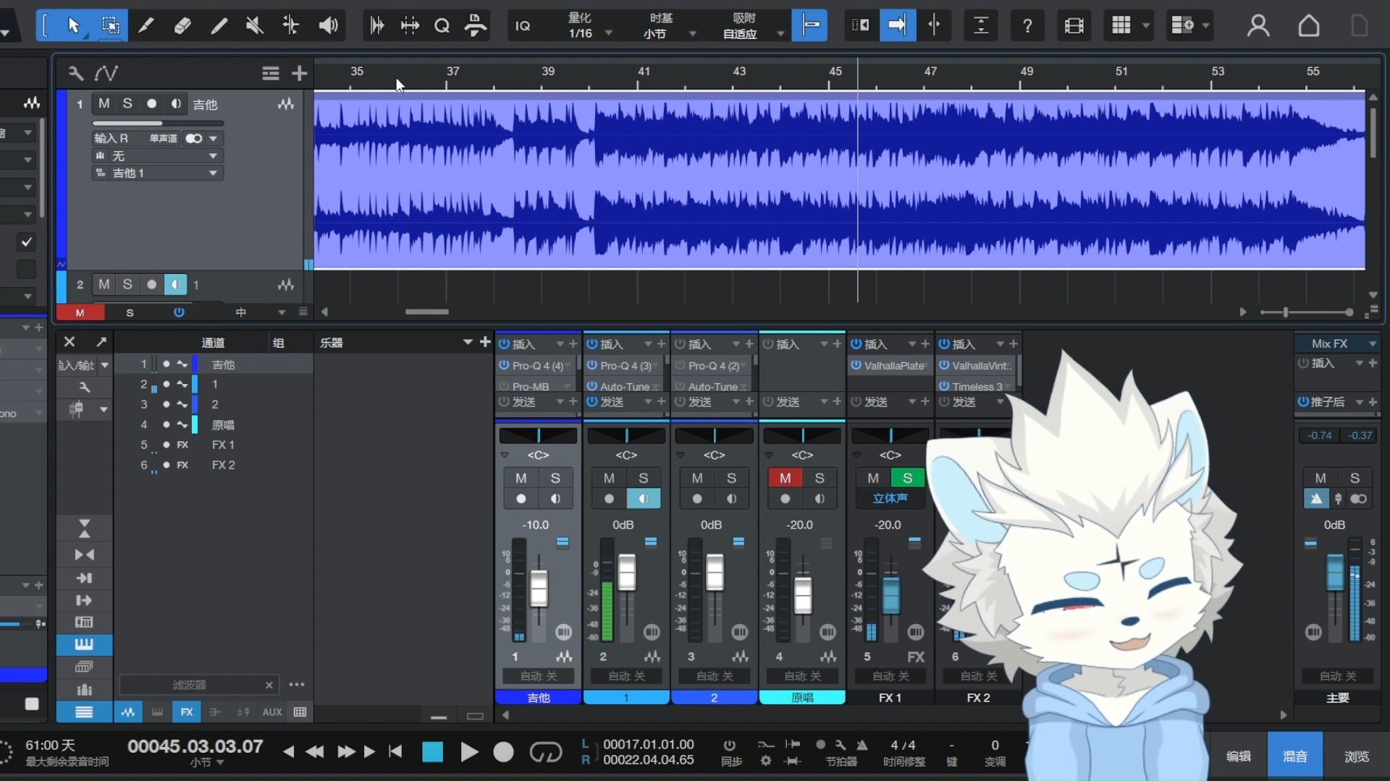This screenshot has width=1390, height=781.
Task: Open the 推子后 post-fader dropdown
Action: tap(1360, 401)
